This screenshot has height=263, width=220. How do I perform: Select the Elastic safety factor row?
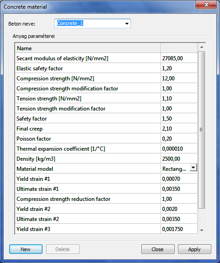click(x=106, y=68)
